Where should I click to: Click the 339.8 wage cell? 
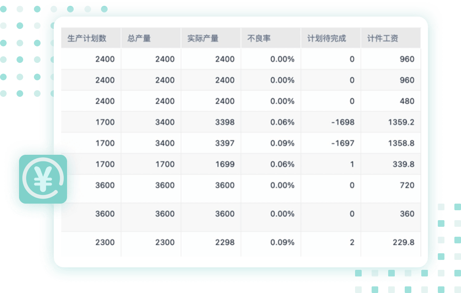coord(391,164)
